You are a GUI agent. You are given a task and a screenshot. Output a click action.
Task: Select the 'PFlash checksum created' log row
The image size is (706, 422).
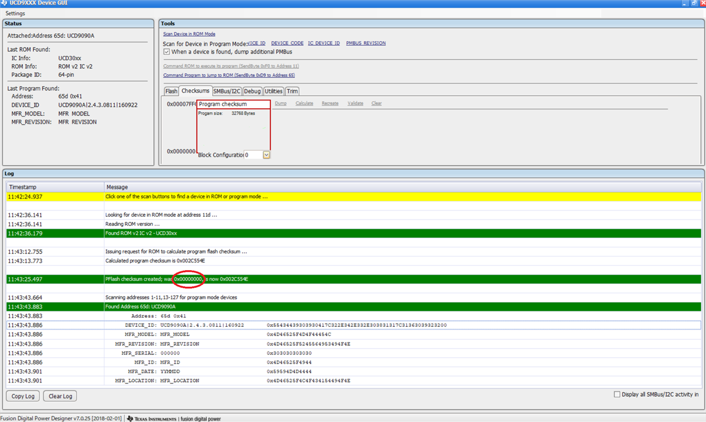pos(354,279)
